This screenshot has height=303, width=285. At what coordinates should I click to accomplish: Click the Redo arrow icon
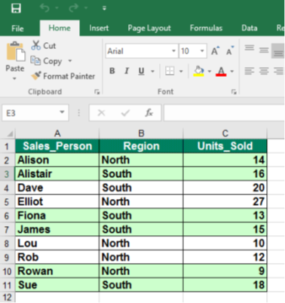pyautogui.click(x=73, y=8)
